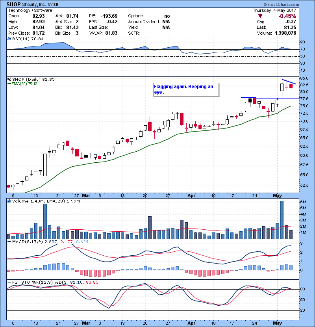The image size is (315, 327).
Task: Select the EPS value -0.42
Action: [112, 22]
